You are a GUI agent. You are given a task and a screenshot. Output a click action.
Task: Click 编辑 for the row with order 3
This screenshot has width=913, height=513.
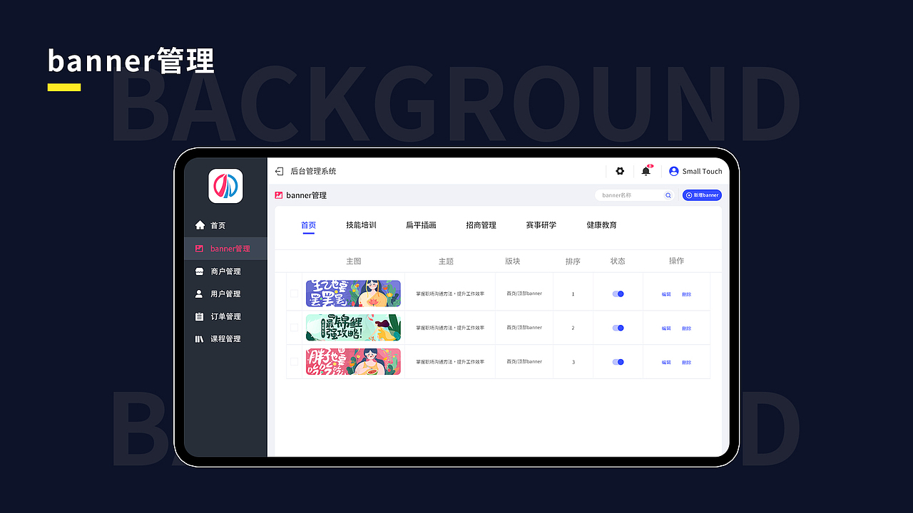pyautogui.click(x=666, y=363)
